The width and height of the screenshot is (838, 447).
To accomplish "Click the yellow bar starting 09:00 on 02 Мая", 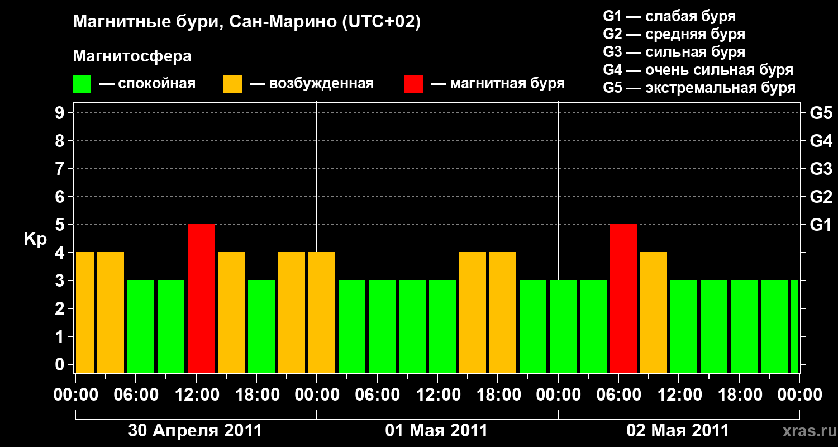I will coord(654,313).
